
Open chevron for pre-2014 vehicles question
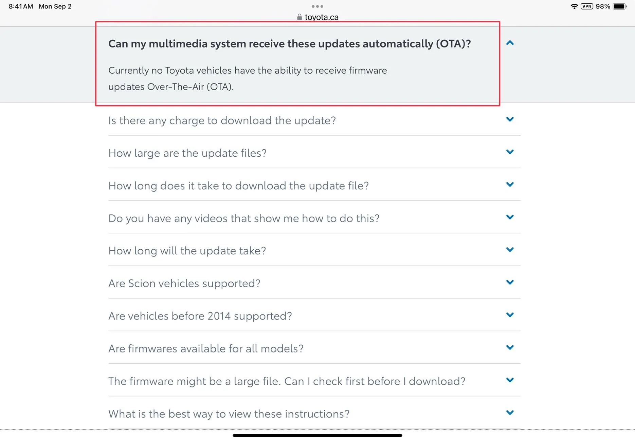coord(510,314)
